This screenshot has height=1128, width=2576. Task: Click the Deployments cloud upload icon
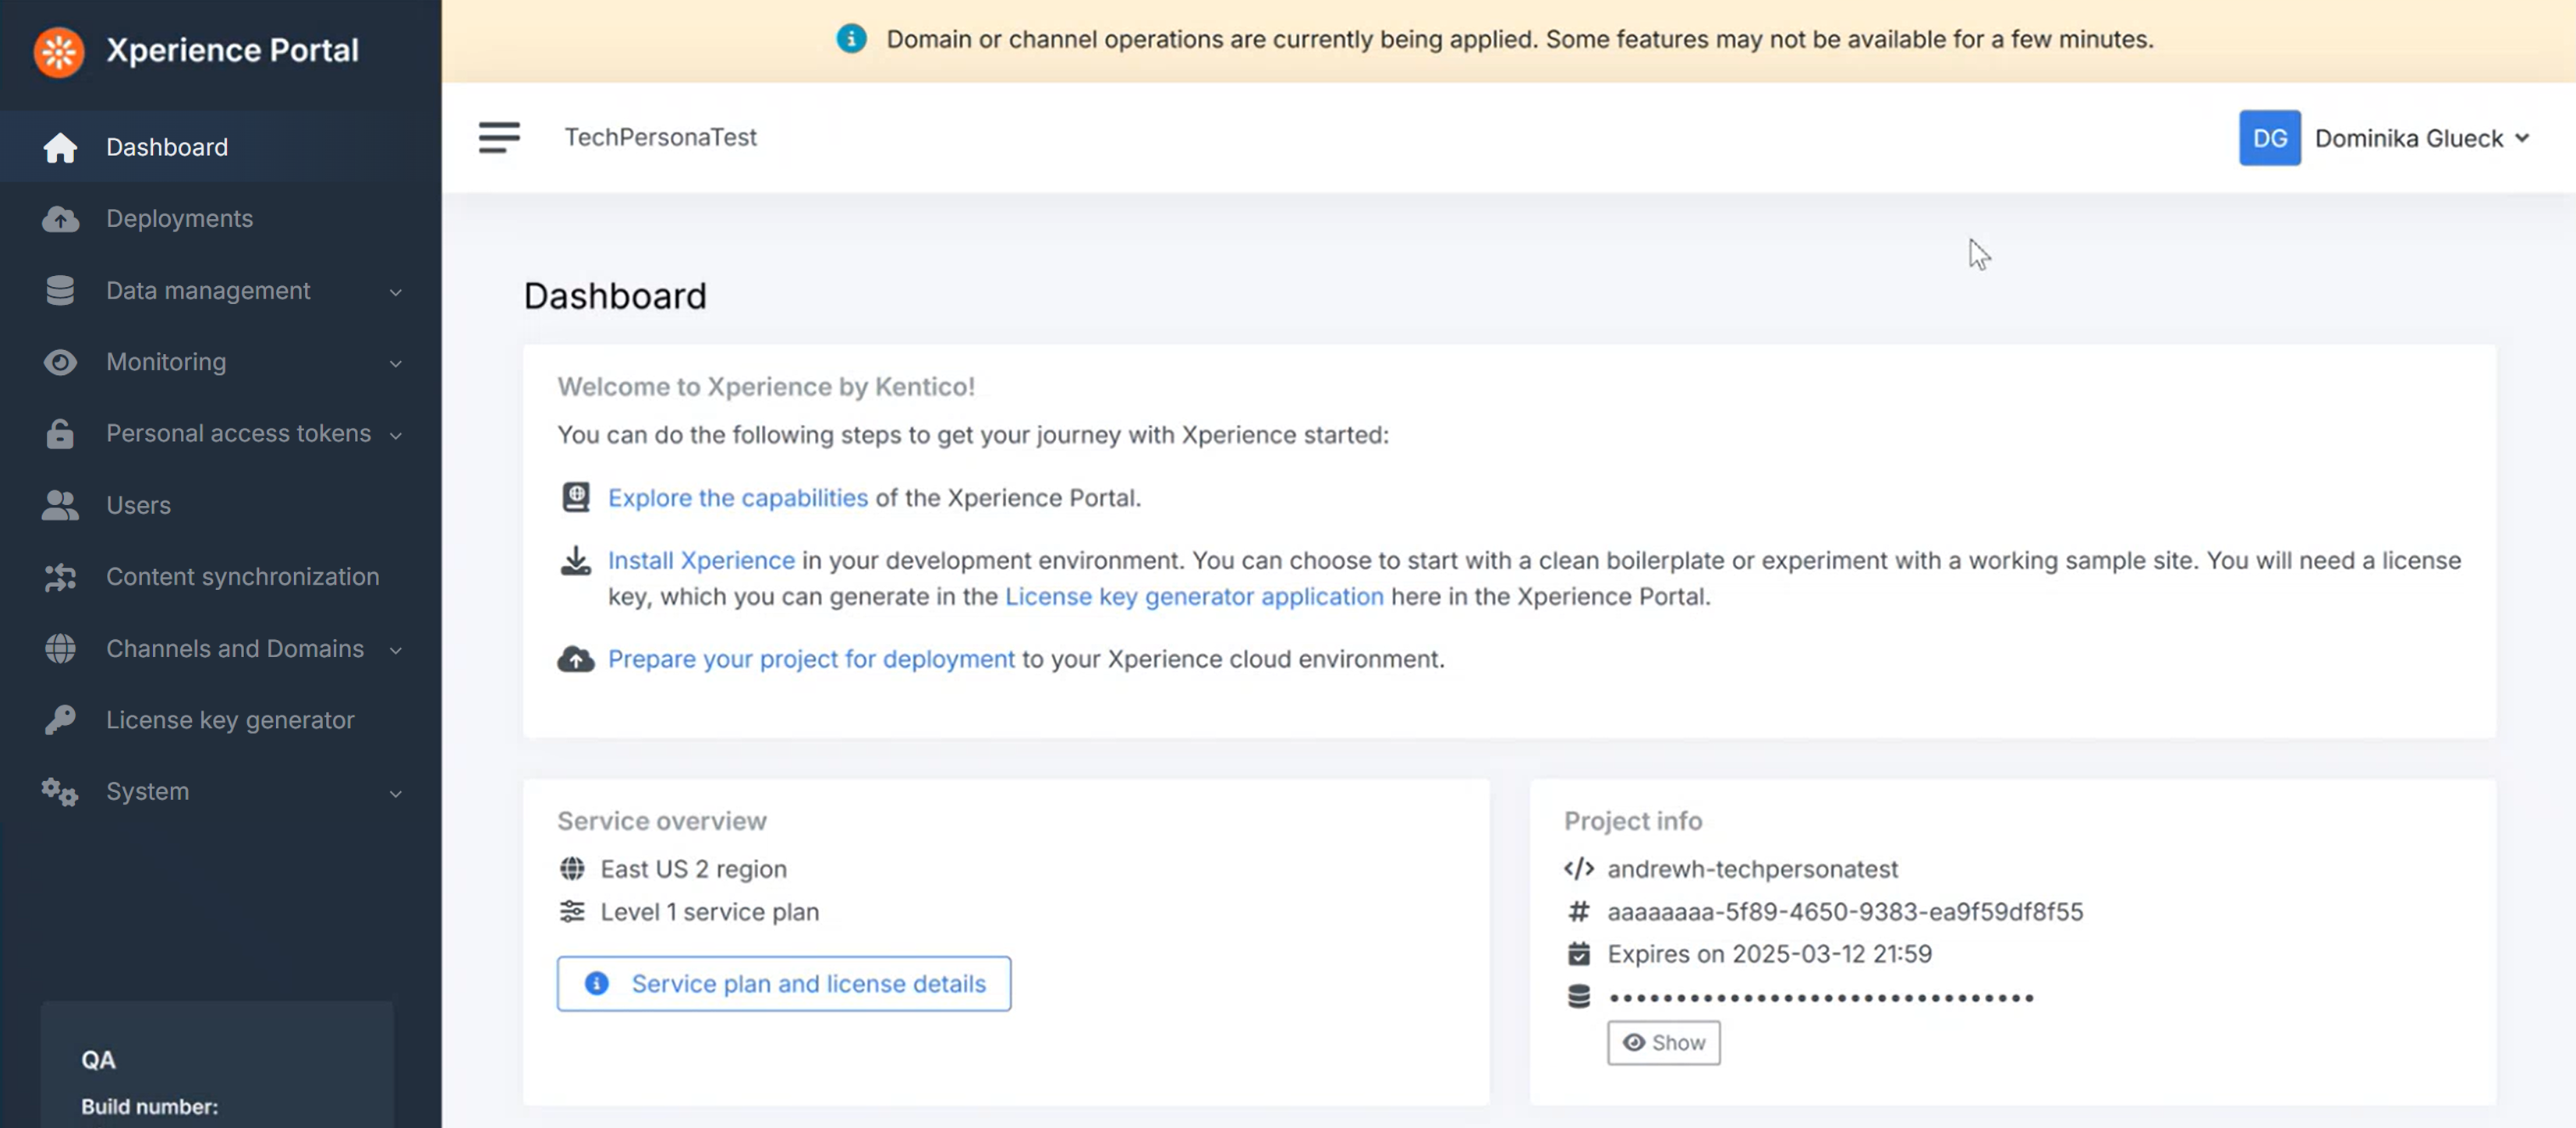click(x=60, y=219)
